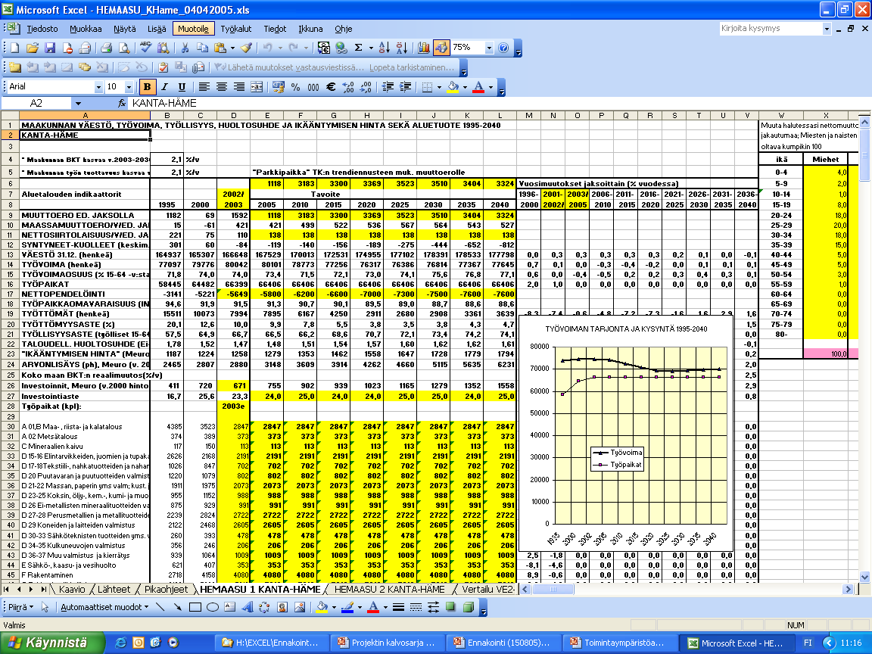Open a file using the folder icon
Viewport: 872px width, 654px height.
pyautogui.click(x=33, y=48)
